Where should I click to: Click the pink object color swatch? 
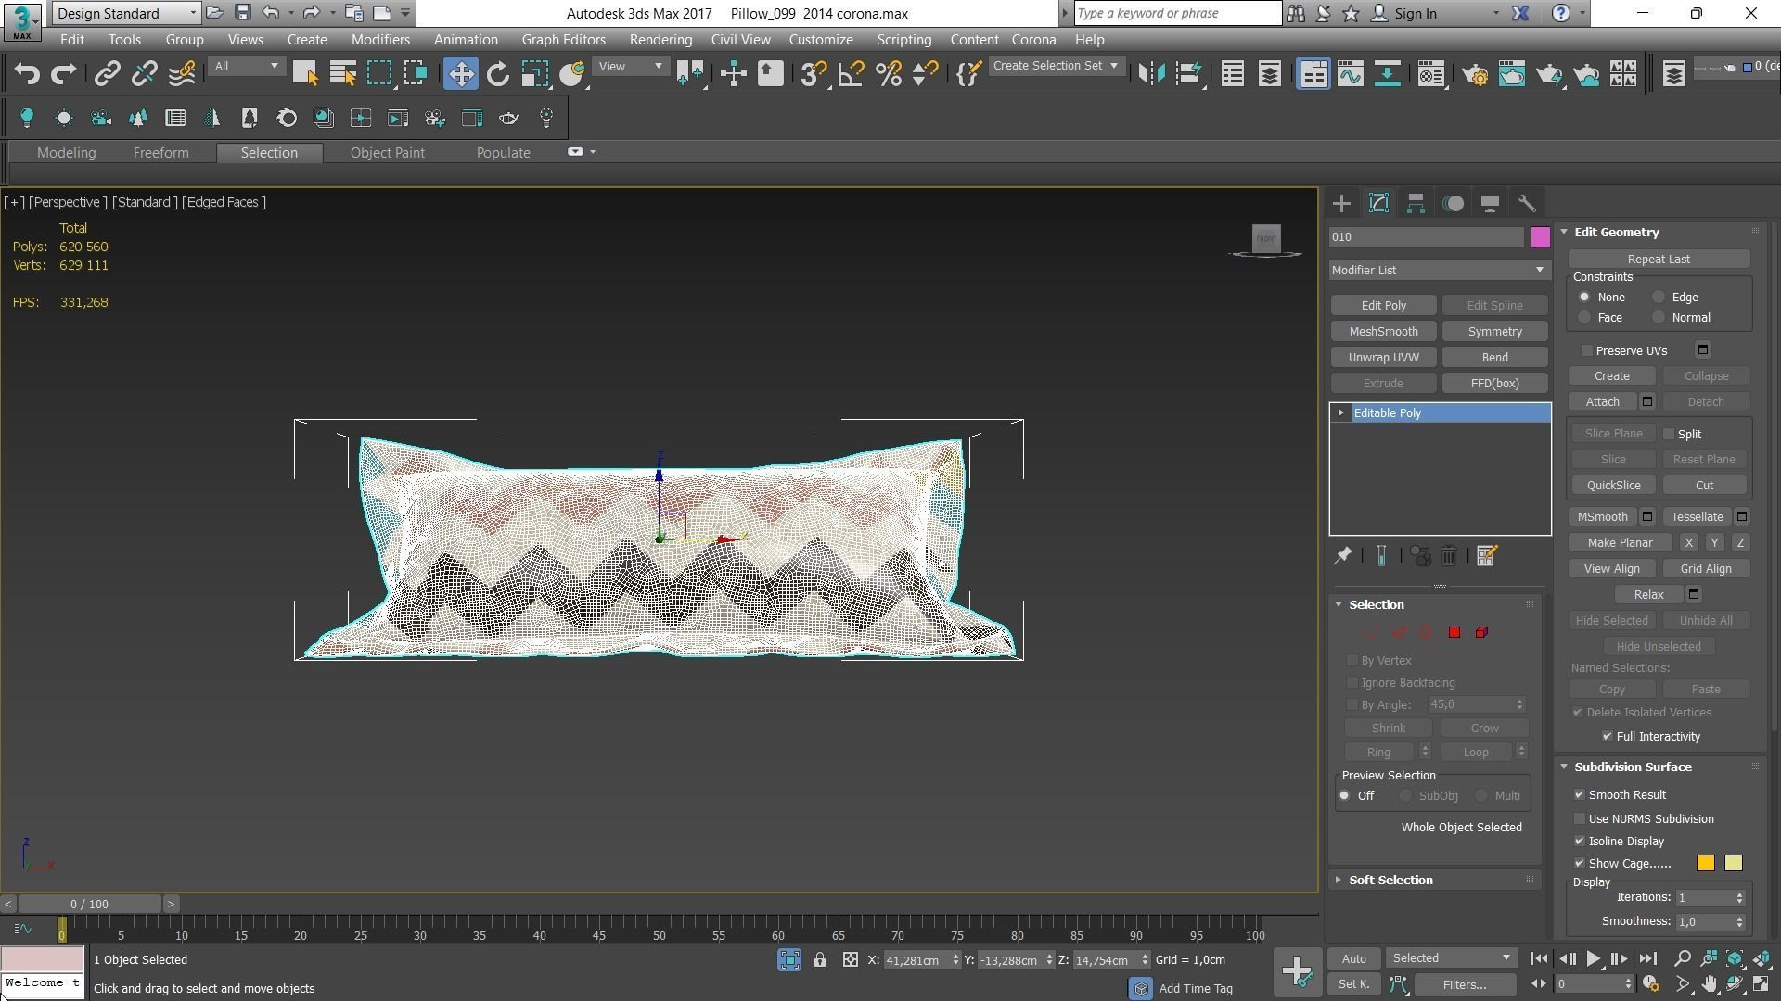pyautogui.click(x=1540, y=237)
